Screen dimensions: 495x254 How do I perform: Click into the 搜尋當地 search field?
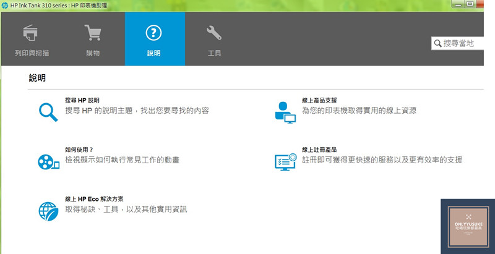(x=457, y=43)
